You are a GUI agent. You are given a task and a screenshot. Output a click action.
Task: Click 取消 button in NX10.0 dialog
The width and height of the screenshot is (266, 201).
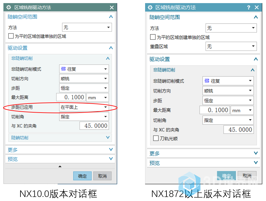[x=103, y=176]
